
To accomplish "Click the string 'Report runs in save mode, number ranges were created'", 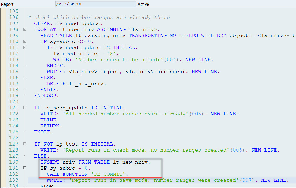I will pyautogui.click(x=154, y=180).
